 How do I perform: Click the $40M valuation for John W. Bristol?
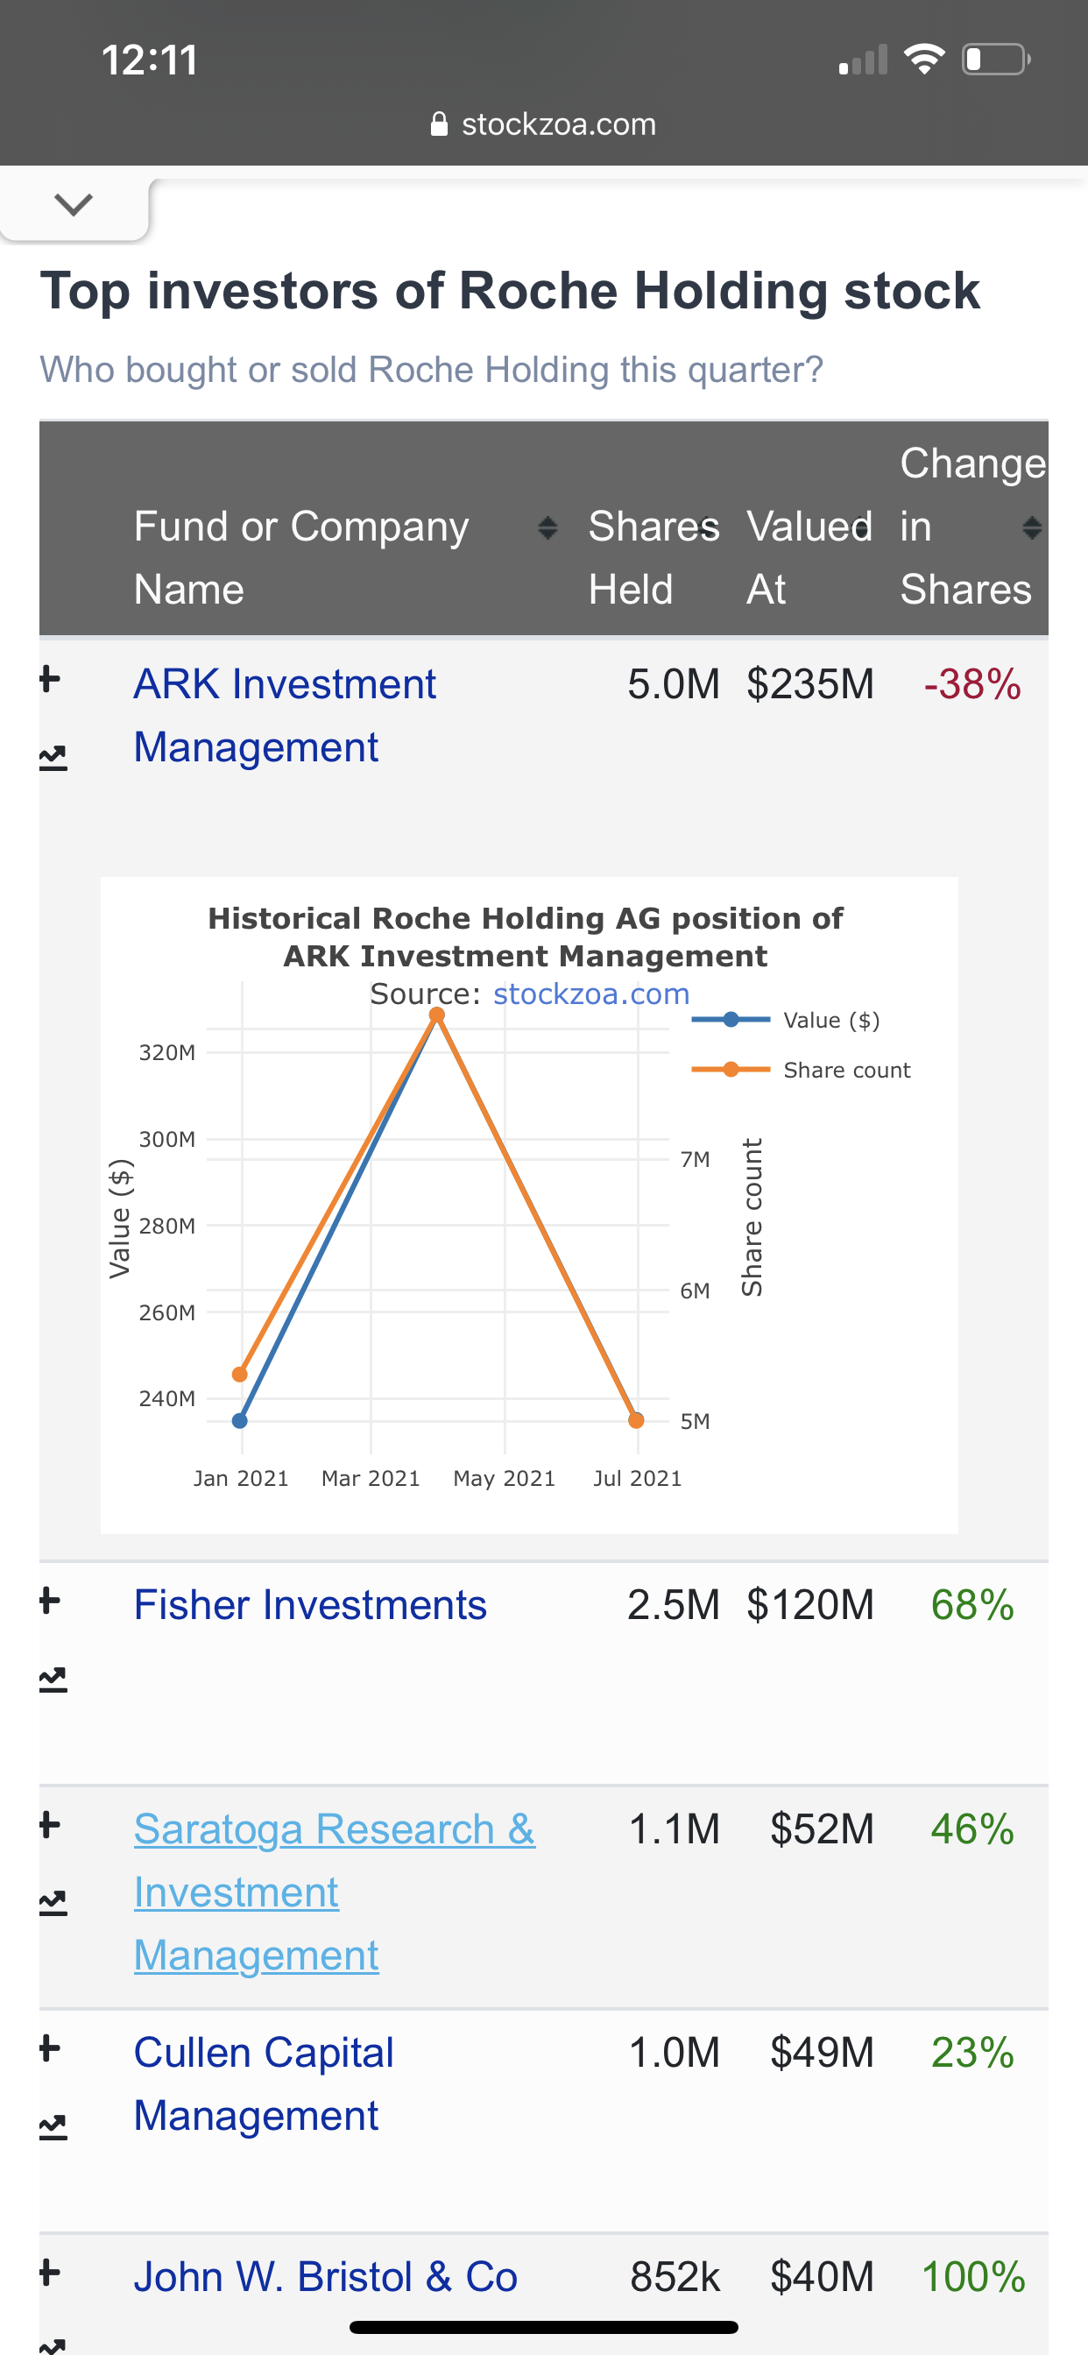[x=822, y=2277]
